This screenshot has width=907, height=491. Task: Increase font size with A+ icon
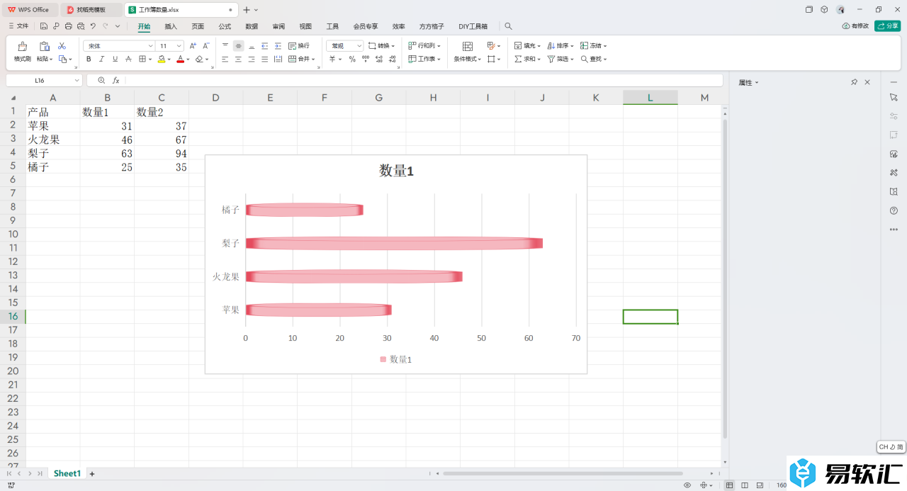point(193,45)
